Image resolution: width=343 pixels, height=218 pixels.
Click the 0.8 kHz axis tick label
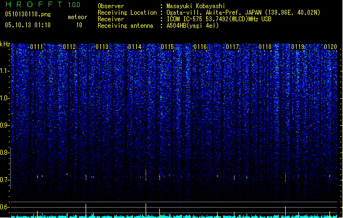[5, 153]
